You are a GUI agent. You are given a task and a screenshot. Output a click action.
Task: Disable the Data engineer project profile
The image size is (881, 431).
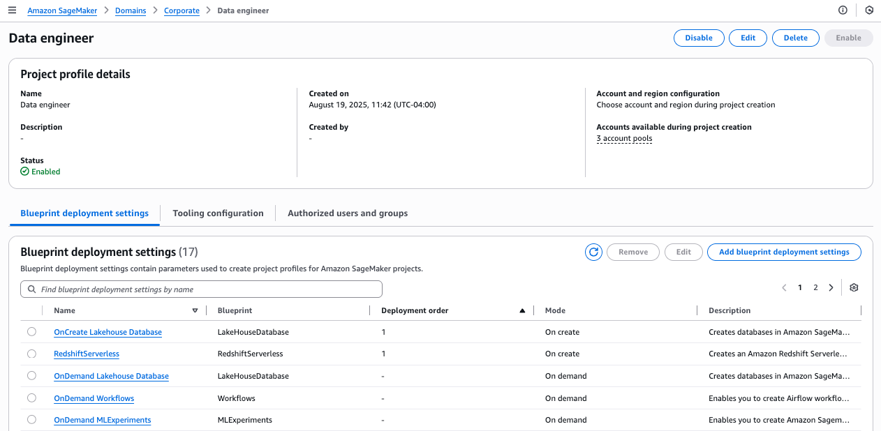[698, 38]
